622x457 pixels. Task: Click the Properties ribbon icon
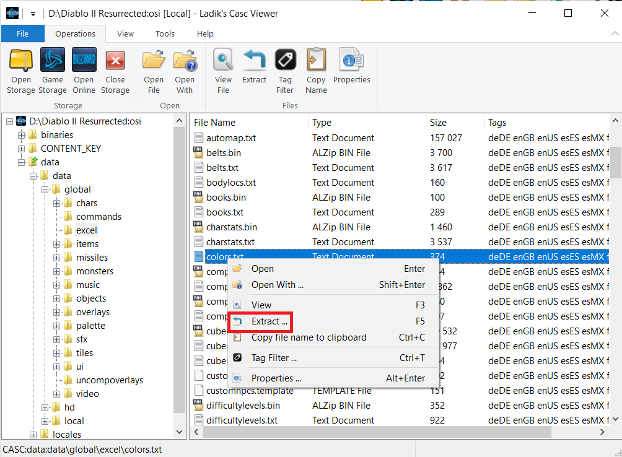(x=351, y=60)
